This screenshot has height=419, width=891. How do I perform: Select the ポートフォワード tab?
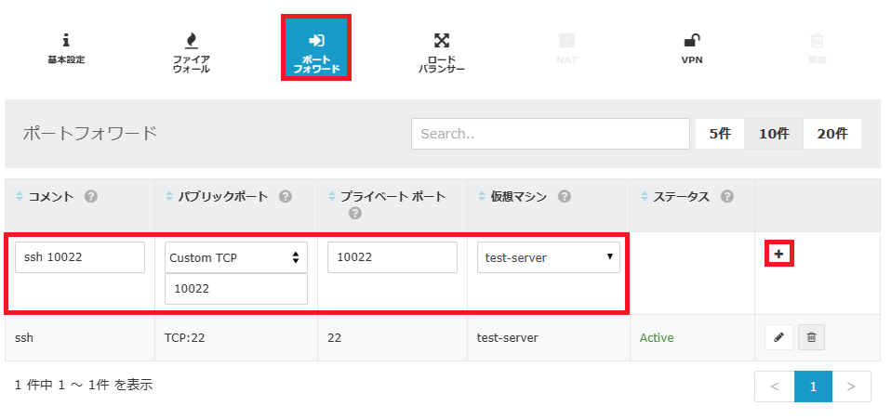pos(316,48)
